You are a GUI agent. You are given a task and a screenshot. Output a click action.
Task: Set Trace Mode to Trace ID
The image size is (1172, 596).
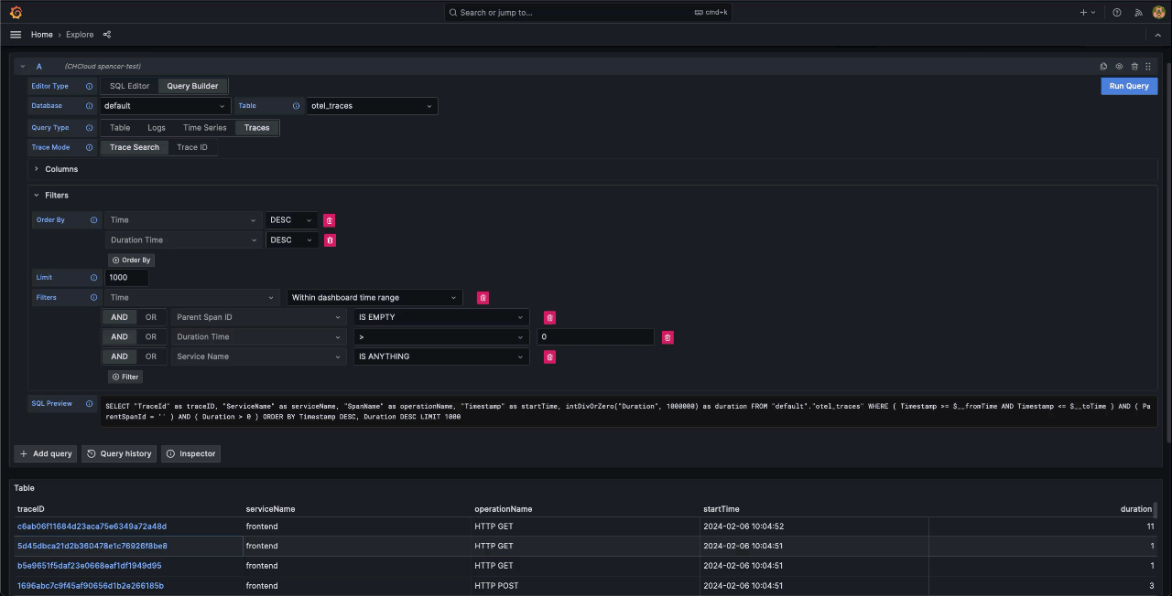click(x=192, y=147)
